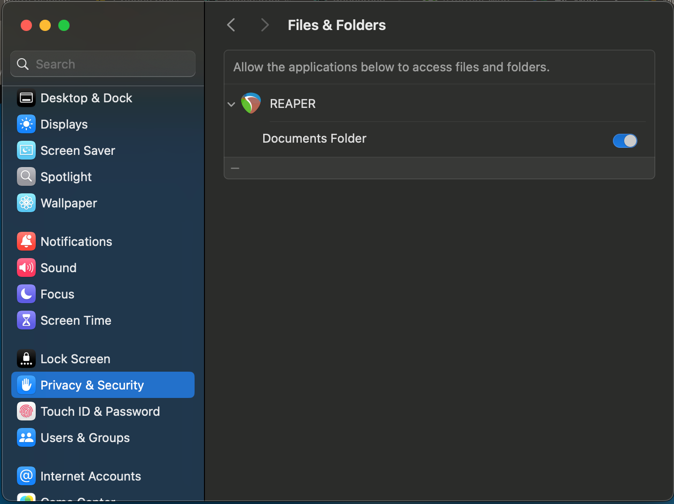This screenshot has width=674, height=504.
Task: Click the Desktop & Dock icon
Action: (26, 98)
